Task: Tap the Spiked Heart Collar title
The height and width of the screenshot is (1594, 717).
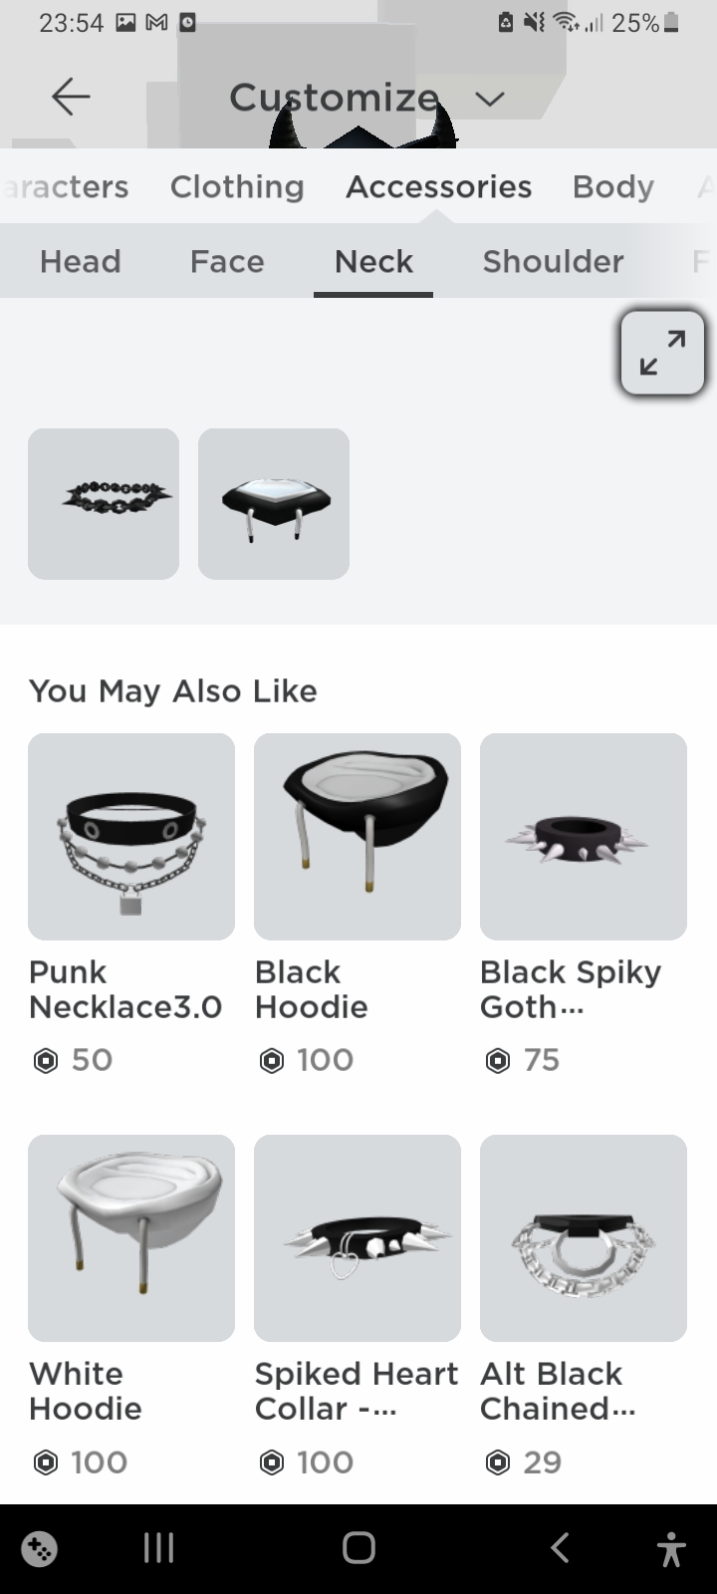Action: (356, 1391)
